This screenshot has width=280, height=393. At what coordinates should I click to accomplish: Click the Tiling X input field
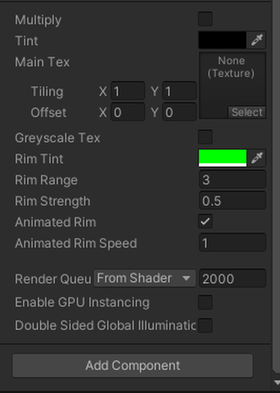pos(128,91)
